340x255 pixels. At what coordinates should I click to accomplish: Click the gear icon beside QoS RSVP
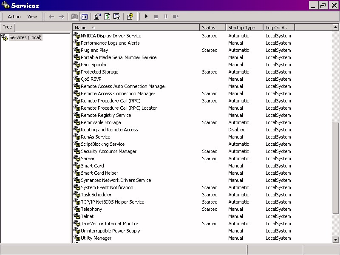pyautogui.click(x=77, y=79)
